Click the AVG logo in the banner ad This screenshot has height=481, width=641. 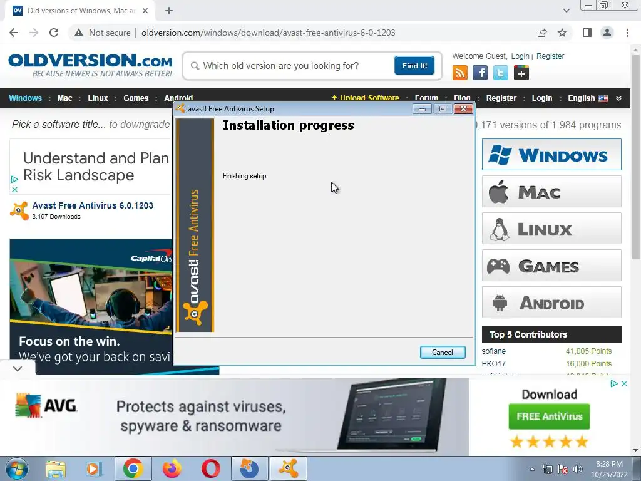46,405
